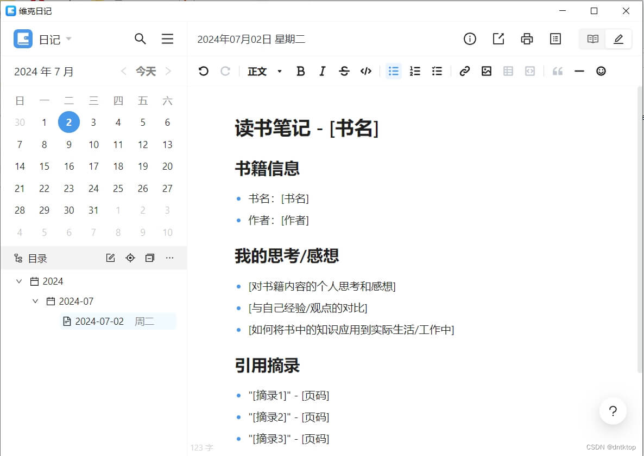The width and height of the screenshot is (644, 456).
Task: Toggle italic formatting
Action: coord(323,72)
